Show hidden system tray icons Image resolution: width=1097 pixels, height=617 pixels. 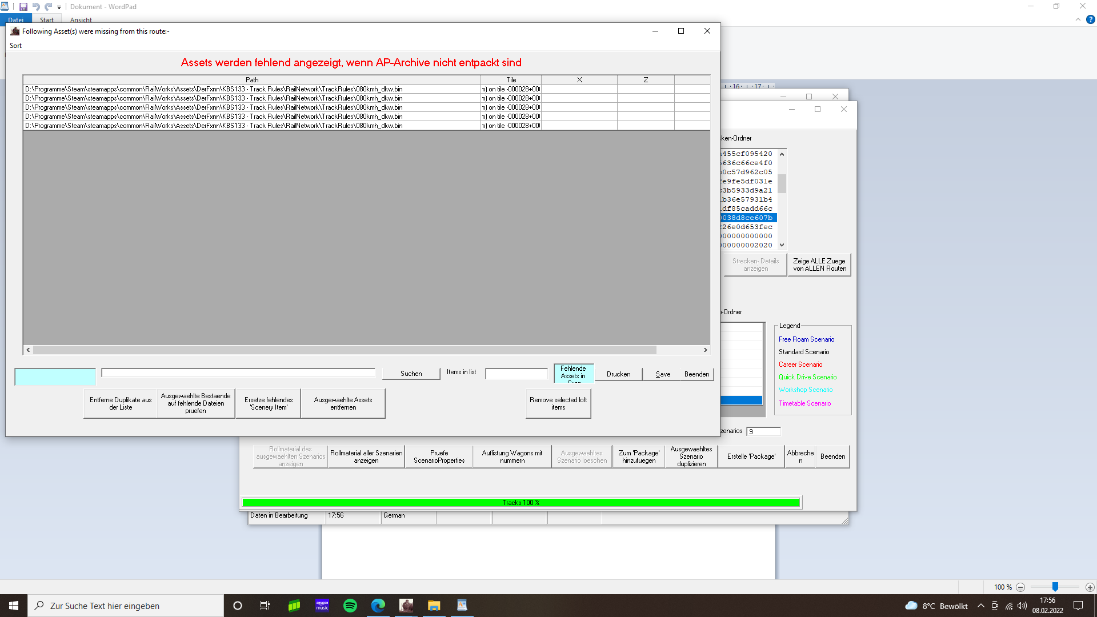click(x=980, y=606)
